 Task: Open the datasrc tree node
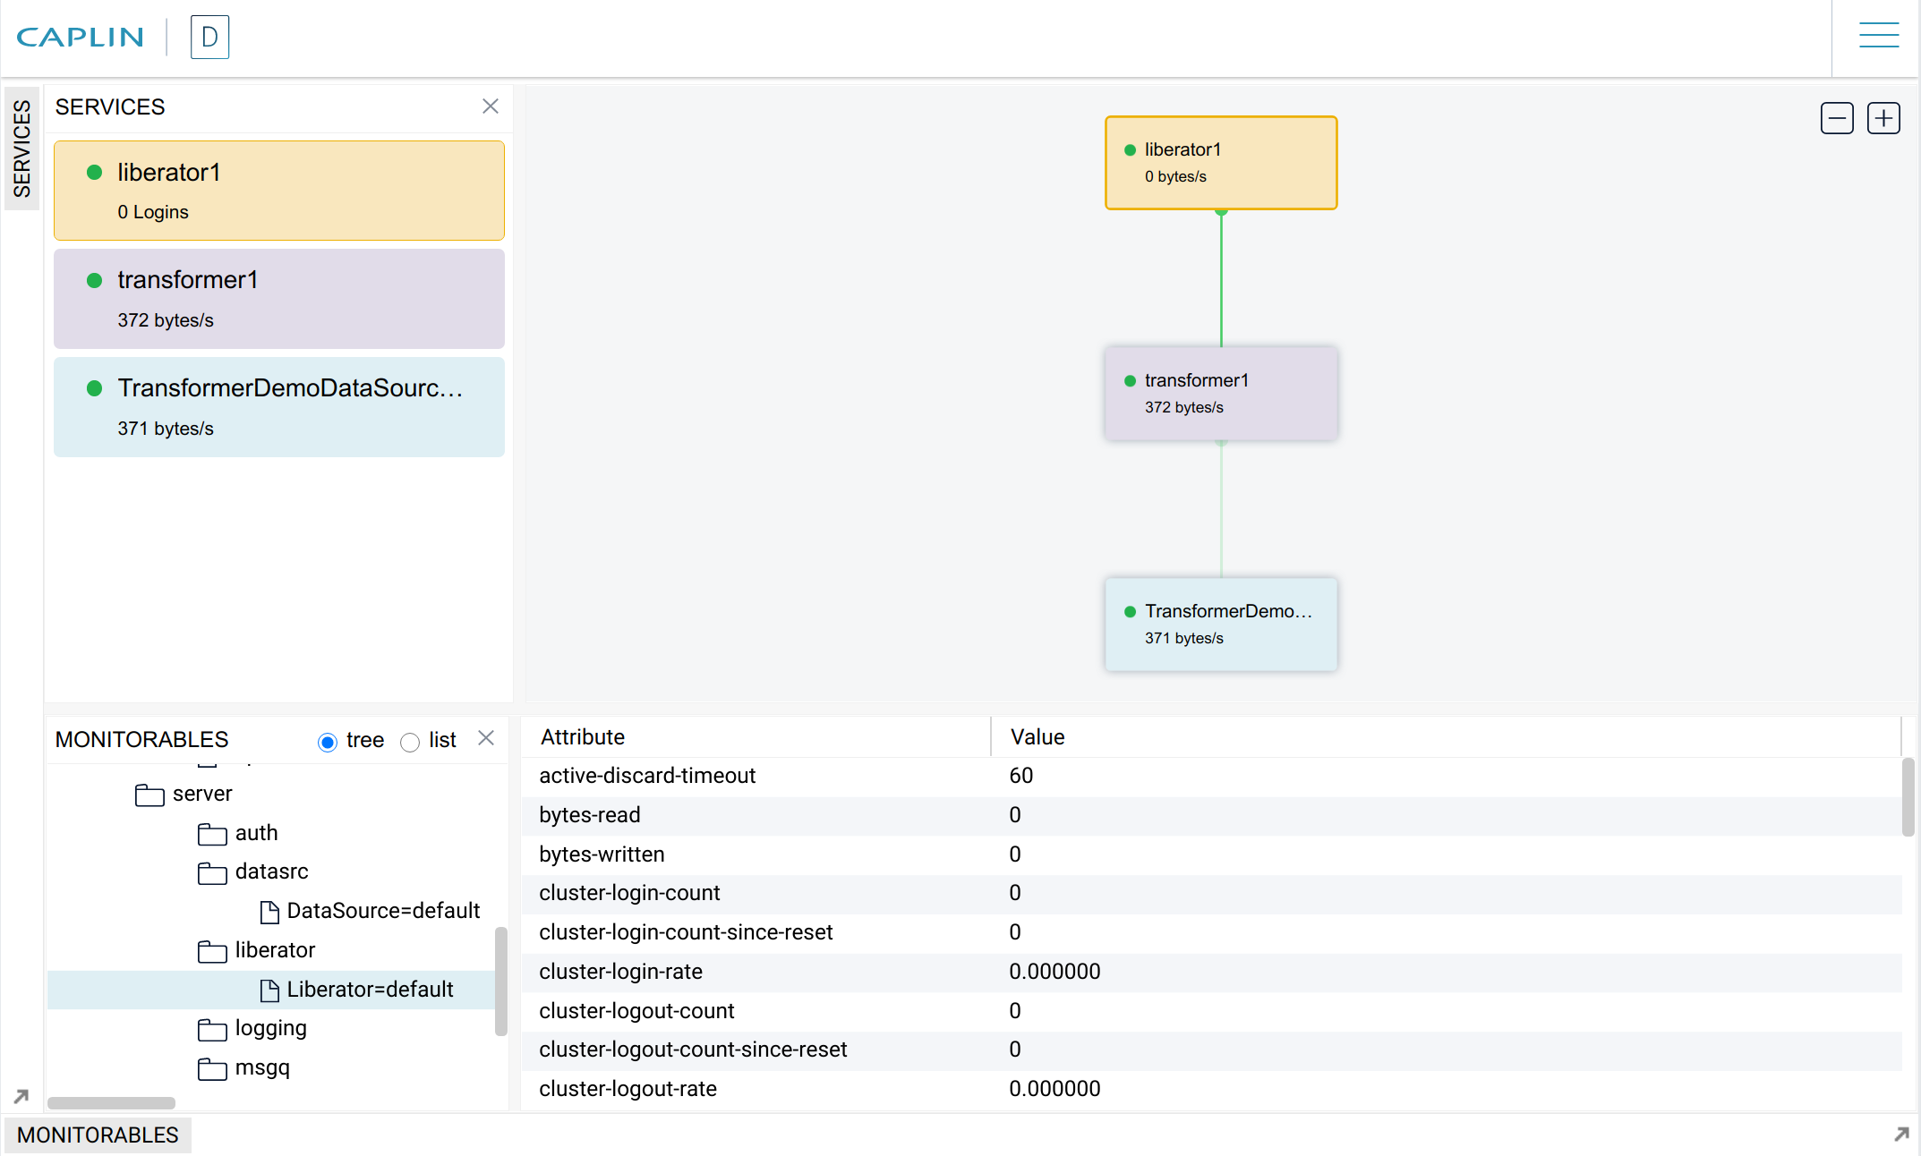point(271,871)
